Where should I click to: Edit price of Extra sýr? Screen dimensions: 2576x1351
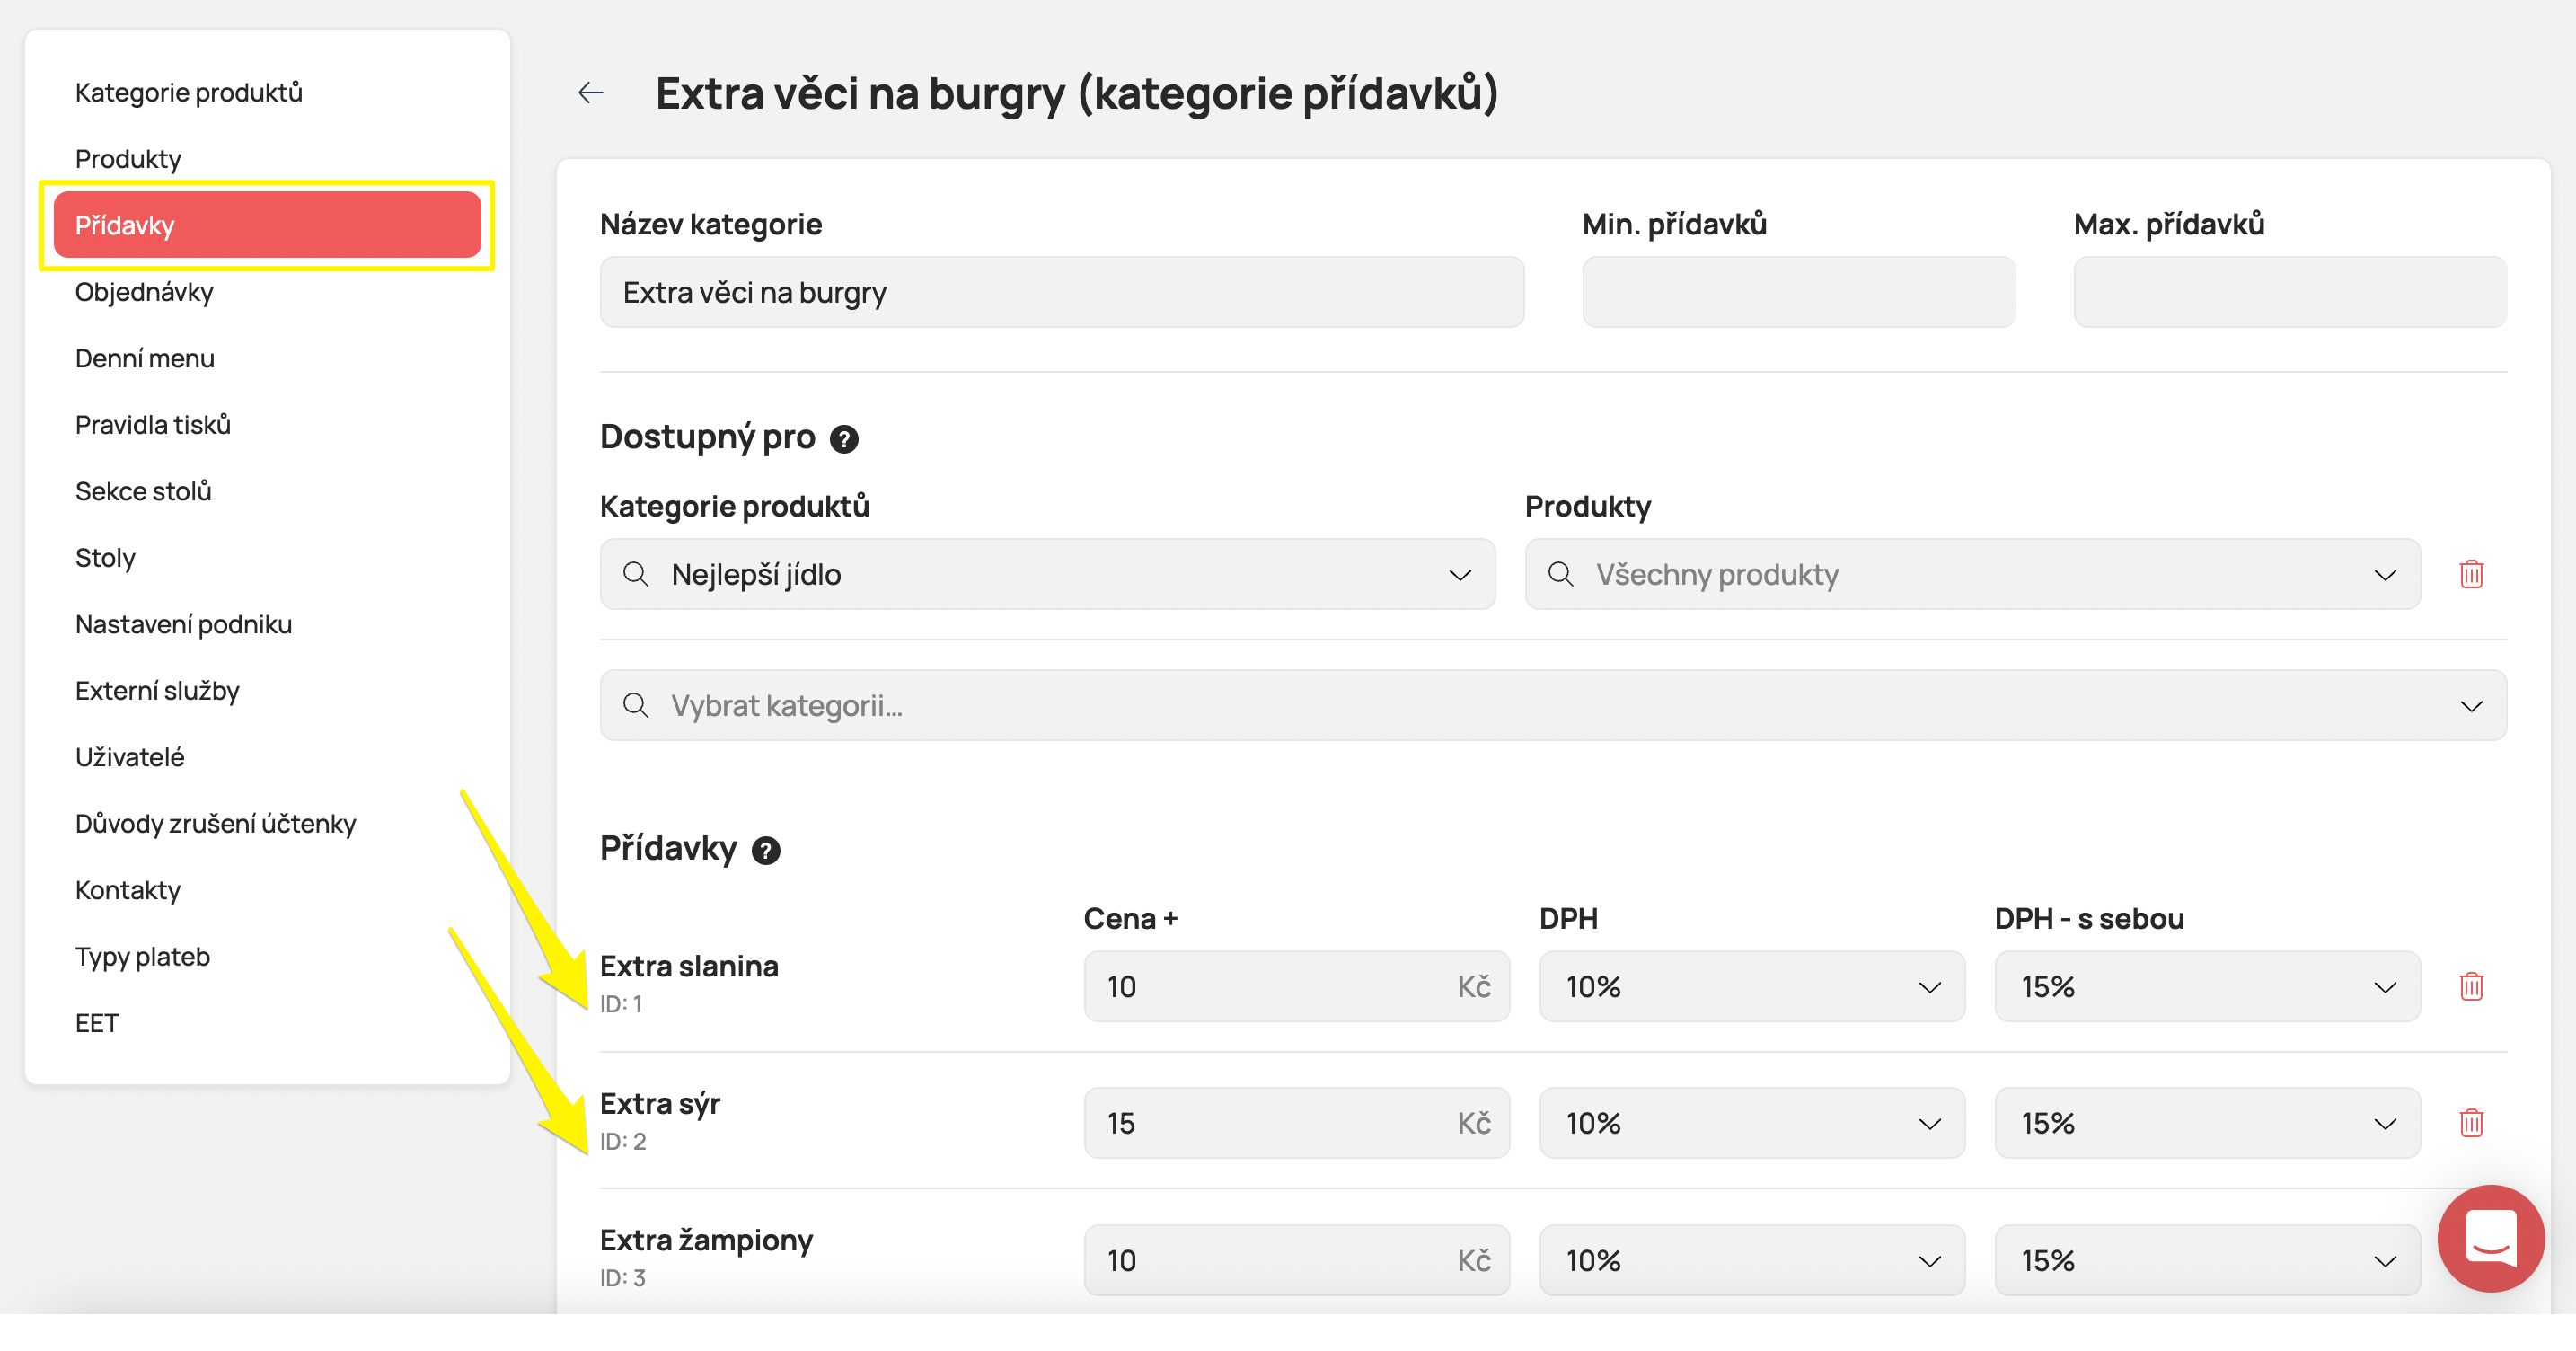[x=1296, y=1122]
